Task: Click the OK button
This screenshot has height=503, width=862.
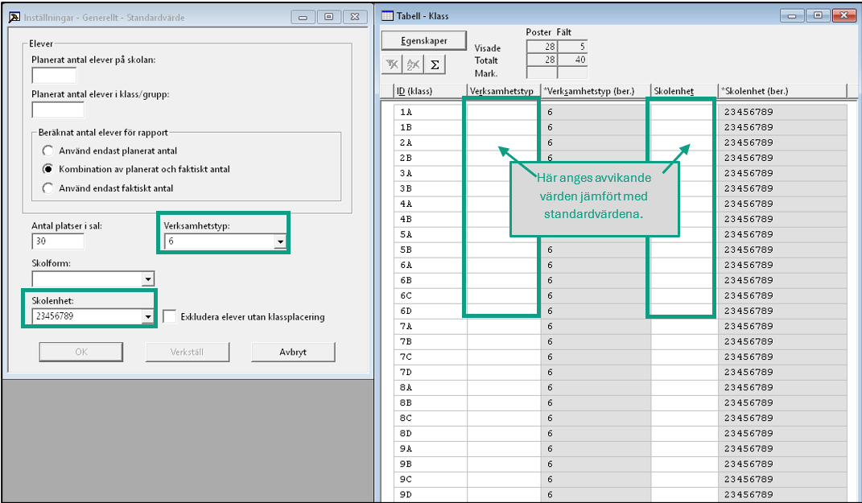Action: coord(80,352)
